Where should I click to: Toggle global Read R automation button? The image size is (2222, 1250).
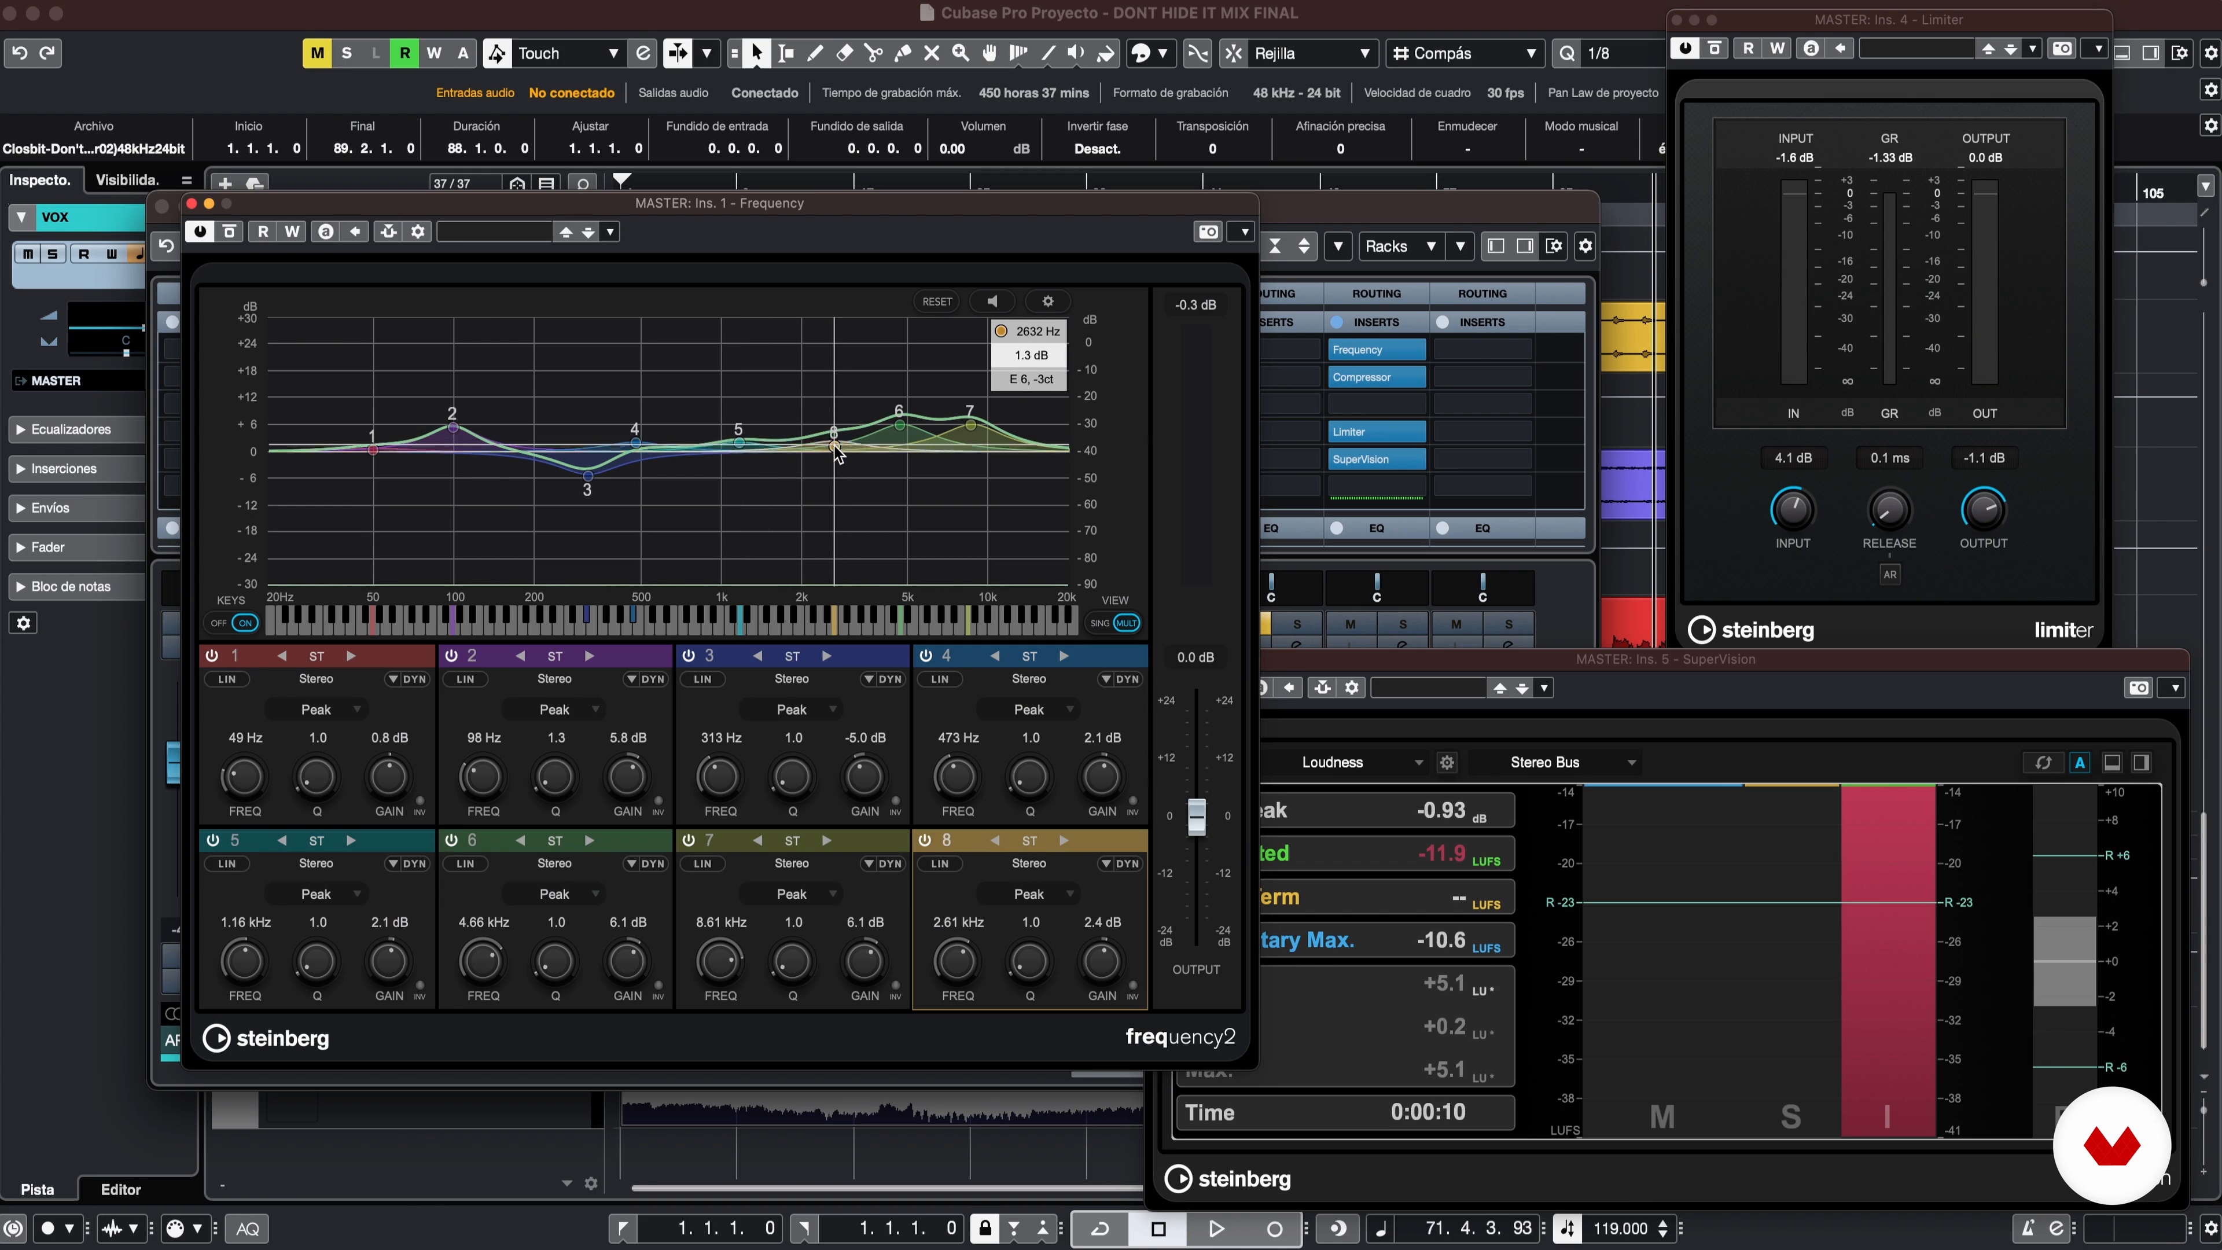coord(404,53)
